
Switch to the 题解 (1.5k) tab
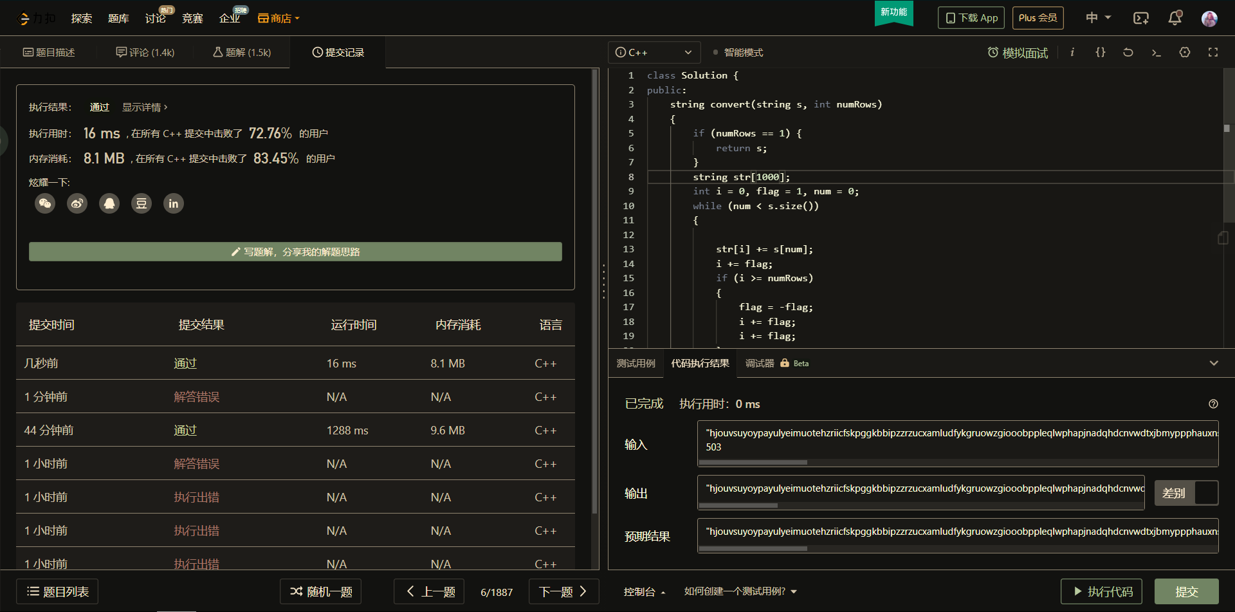pos(242,52)
